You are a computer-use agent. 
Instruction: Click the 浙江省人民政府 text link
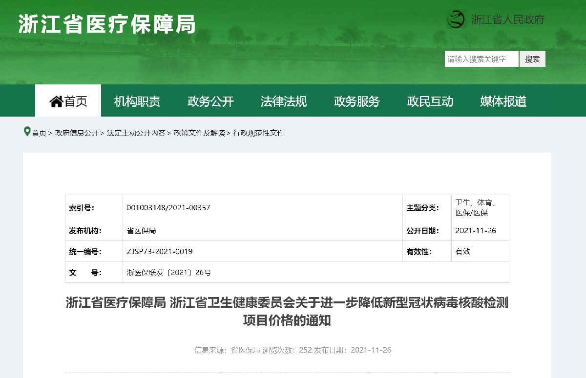(x=507, y=20)
